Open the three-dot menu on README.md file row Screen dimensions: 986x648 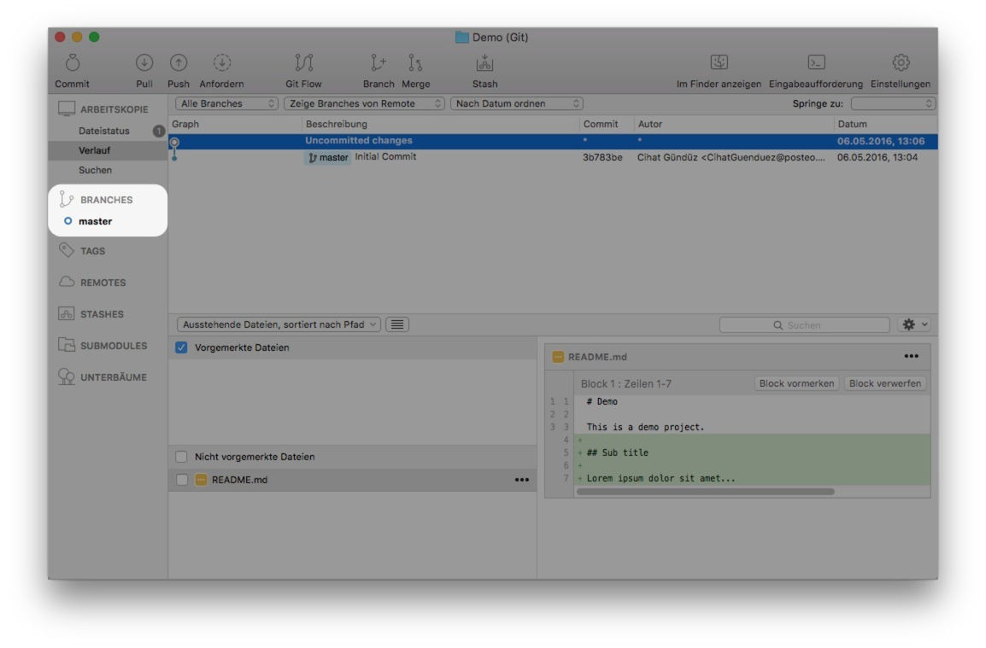[x=522, y=480]
